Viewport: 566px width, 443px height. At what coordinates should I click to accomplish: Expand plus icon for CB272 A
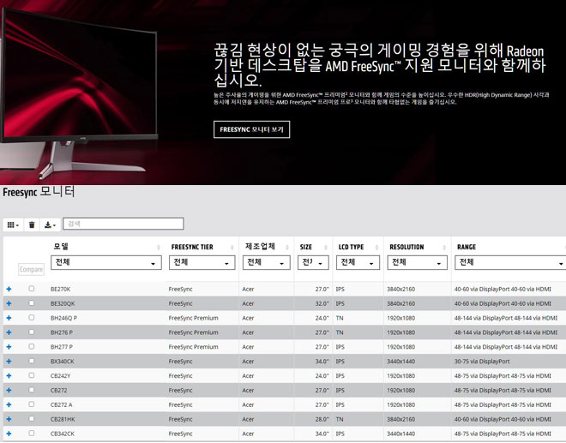(9, 404)
